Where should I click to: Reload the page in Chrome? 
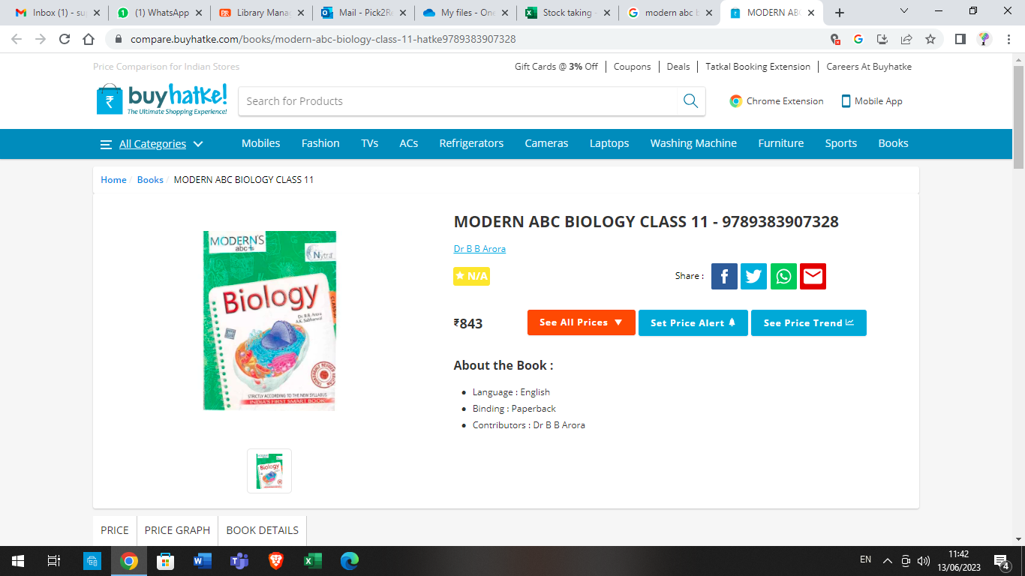[65, 39]
